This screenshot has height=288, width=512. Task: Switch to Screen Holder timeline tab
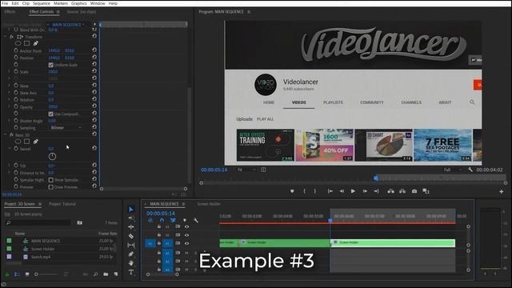[x=209, y=204]
